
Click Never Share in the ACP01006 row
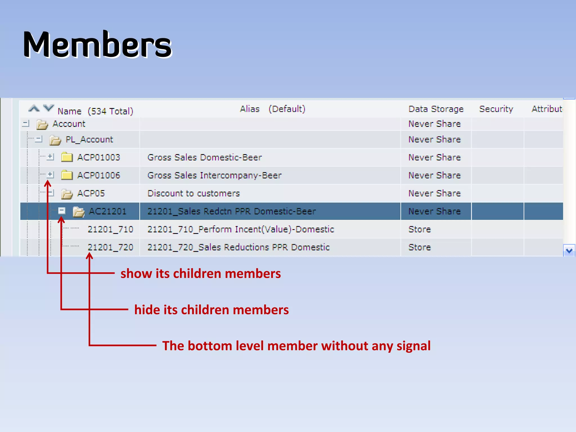coord(435,175)
